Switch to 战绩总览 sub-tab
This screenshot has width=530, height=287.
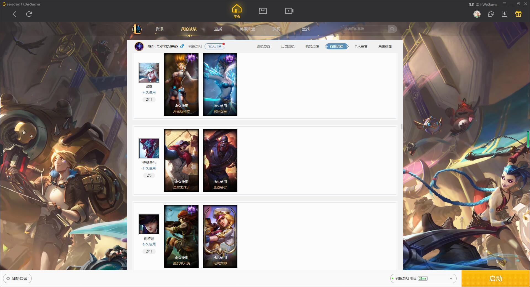[264, 46]
